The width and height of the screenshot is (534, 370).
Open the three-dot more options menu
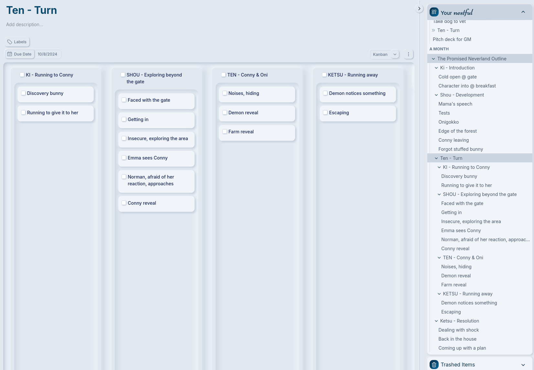(x=409, y=54)
